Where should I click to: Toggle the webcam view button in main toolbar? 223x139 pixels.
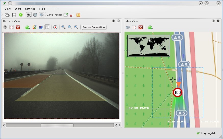(x=29, y=15)
